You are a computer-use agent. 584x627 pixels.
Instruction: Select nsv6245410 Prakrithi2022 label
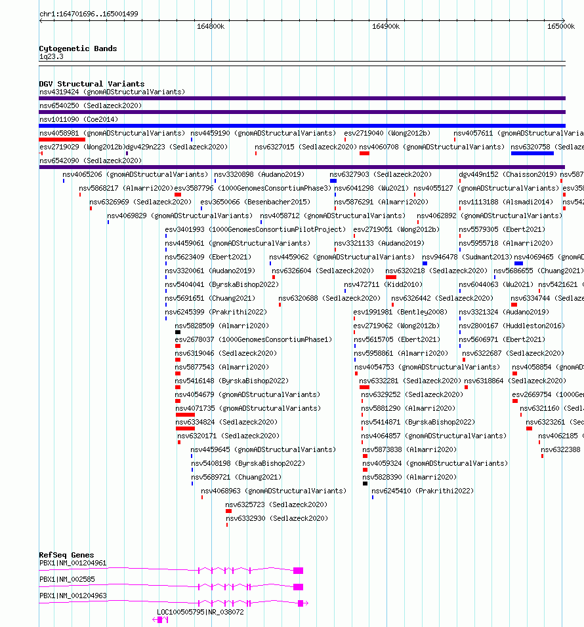point(423,491)
